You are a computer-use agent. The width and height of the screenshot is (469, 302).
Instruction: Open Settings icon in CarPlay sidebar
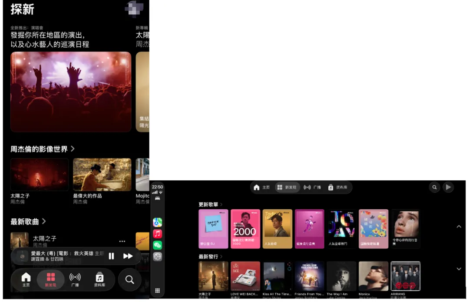coord(158,257)
